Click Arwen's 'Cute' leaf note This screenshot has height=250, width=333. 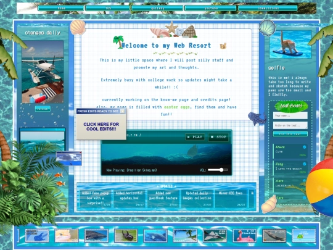coord(290,151)
